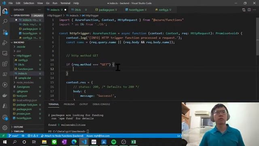The width and height of the screenshot is (259, 146).
Task: Open the File menu
Action: [11, 3]
